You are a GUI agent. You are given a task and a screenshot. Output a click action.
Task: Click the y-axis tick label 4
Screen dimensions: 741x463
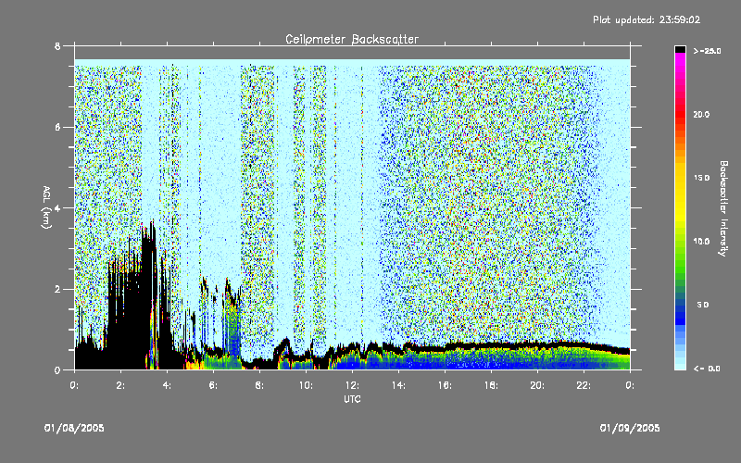[57, 208]
